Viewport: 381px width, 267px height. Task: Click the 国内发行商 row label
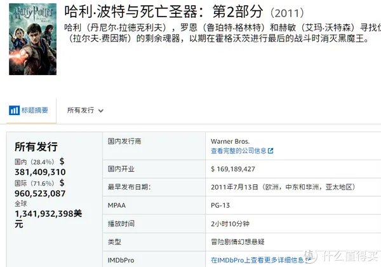point(124,141)
